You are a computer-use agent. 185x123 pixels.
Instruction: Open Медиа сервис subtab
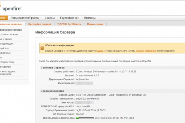[95, 24]
